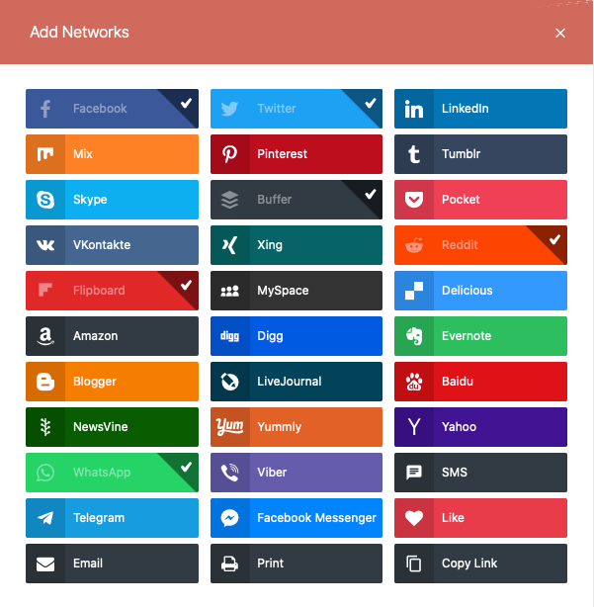594x607 pixels.
Task: Click the LiveJournal pencil icon
Action: 230,382
